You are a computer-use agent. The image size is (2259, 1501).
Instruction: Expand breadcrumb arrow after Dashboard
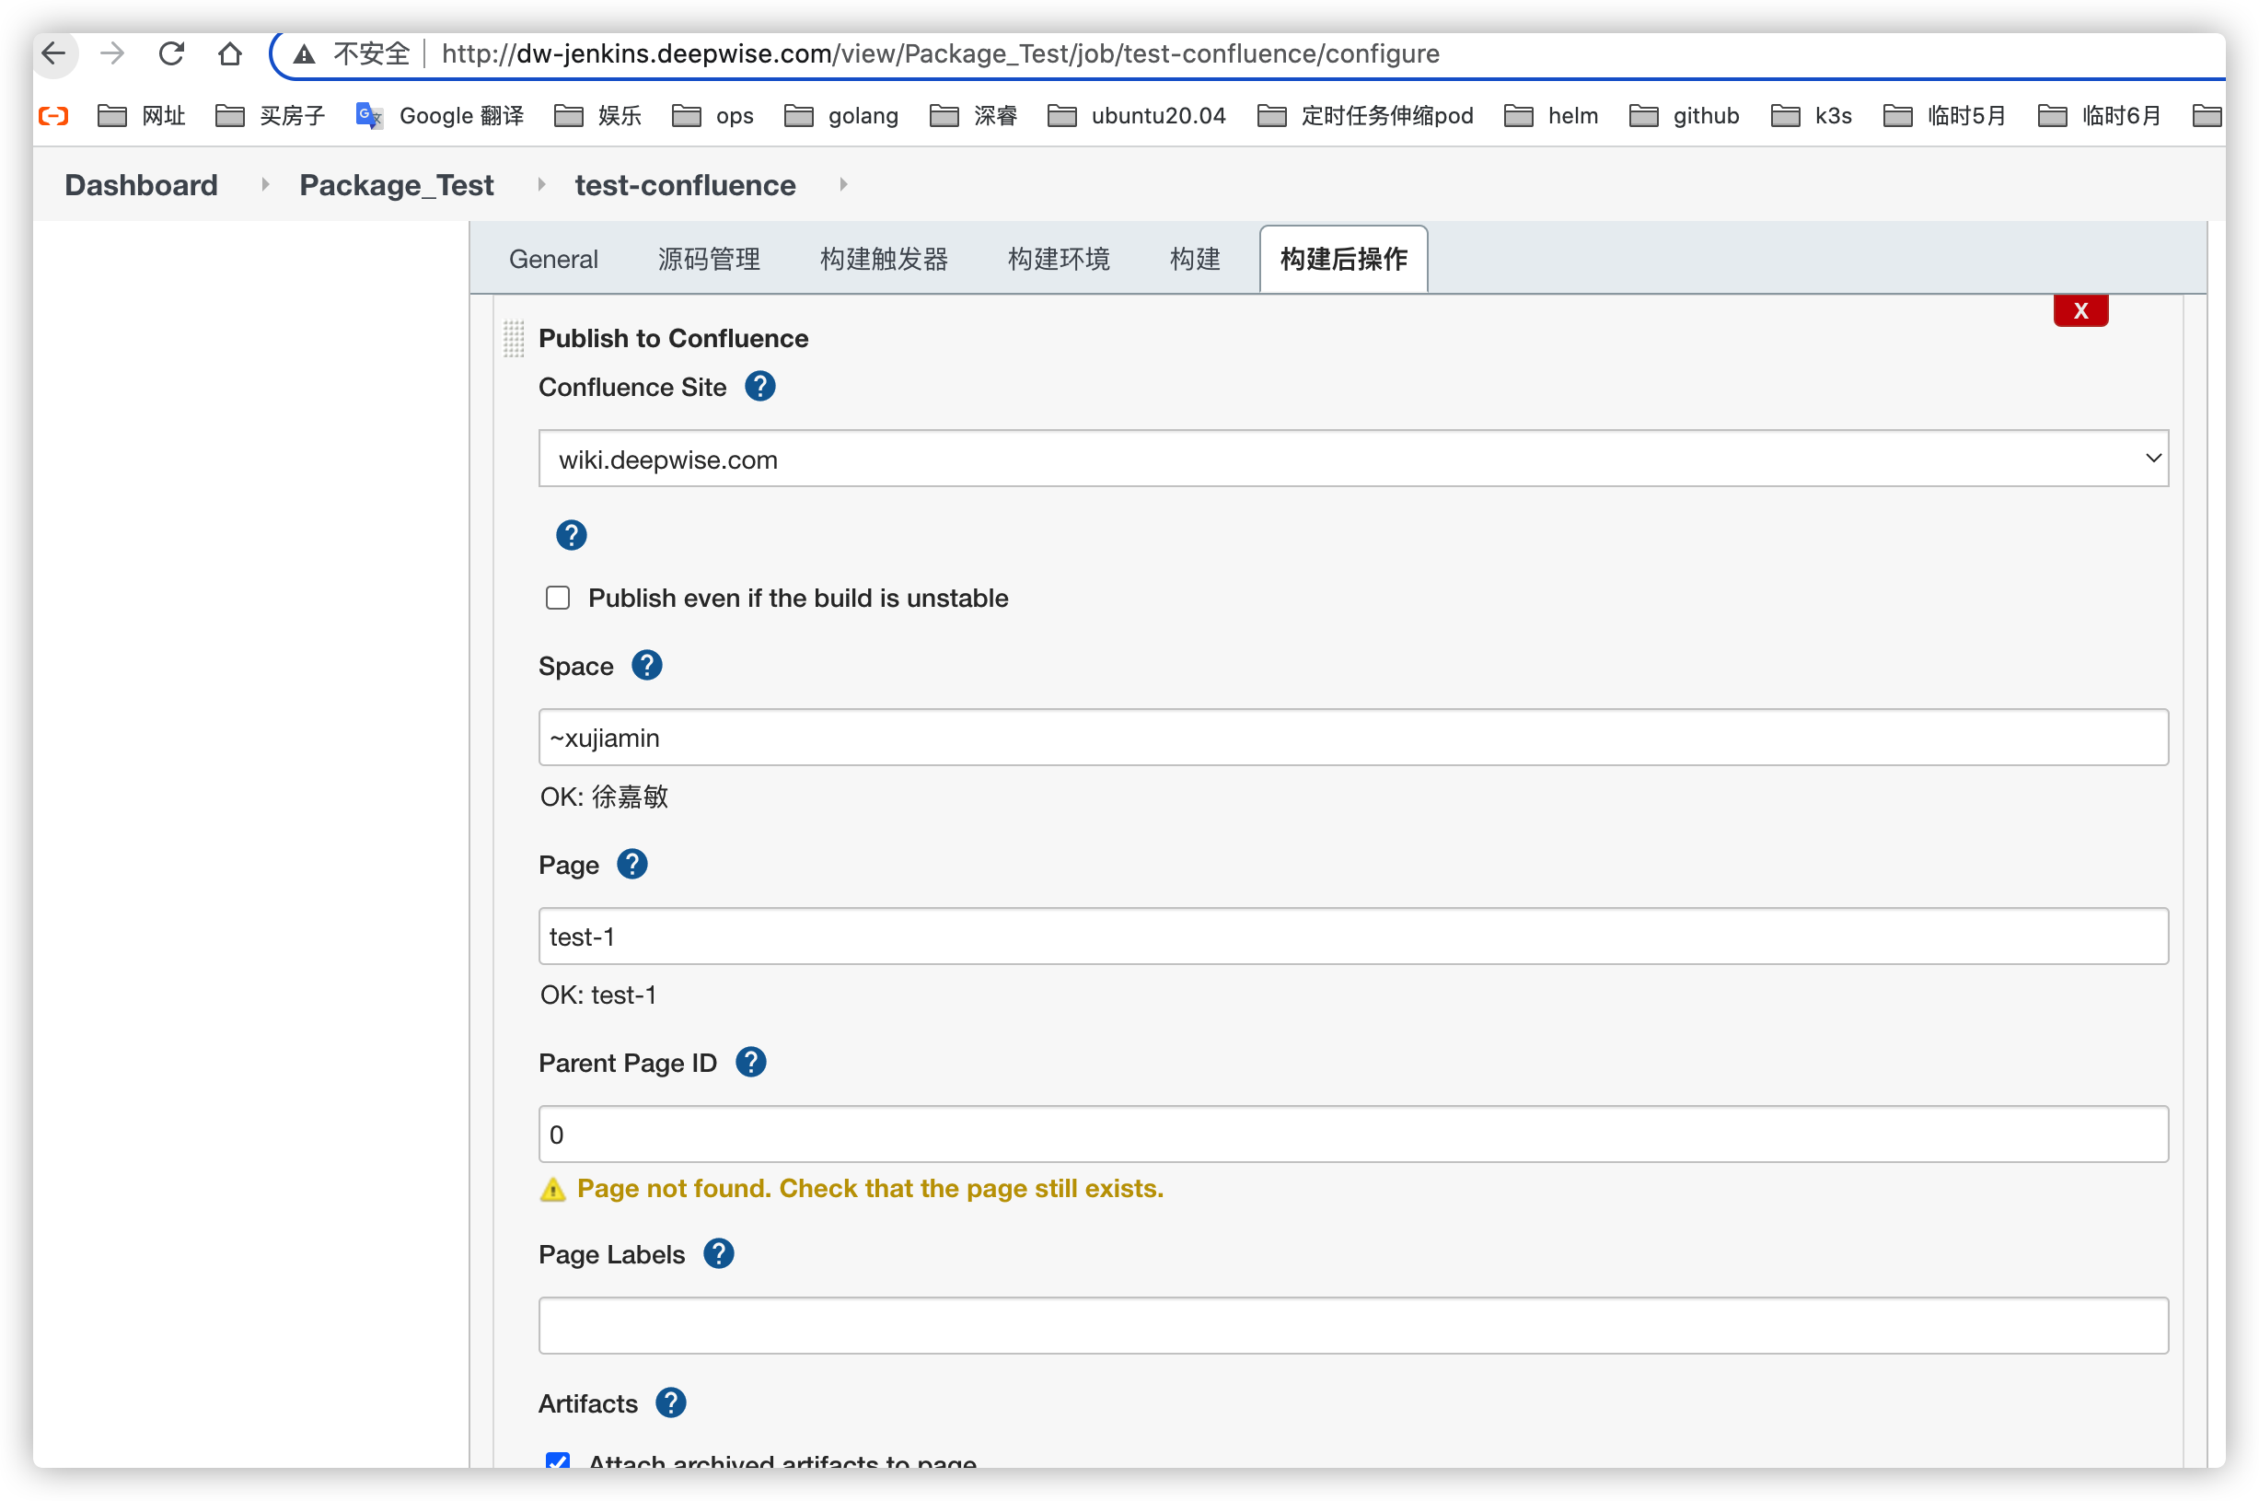click(x=265, y=184)
